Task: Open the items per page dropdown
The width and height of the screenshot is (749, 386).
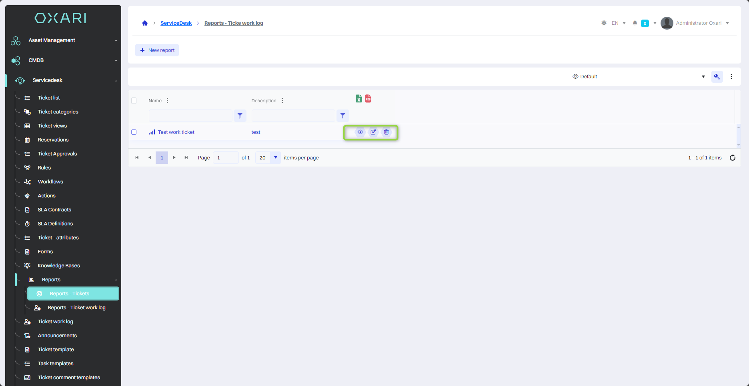Action: pos(275,158)
